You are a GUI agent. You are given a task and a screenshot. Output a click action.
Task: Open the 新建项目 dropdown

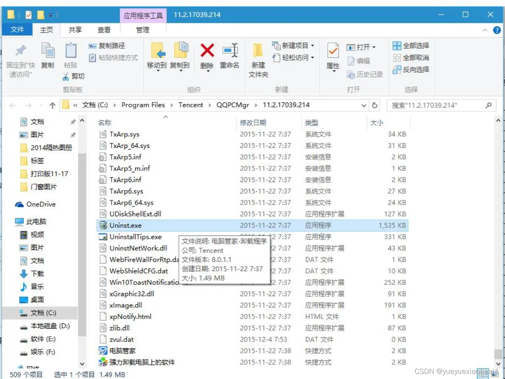[x=293, y=46]
